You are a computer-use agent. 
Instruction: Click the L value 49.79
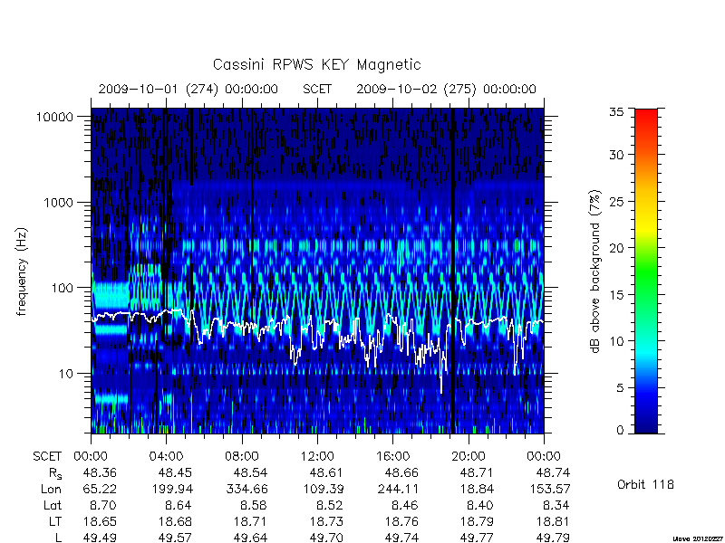pyautogui.click(x=553, y=538)
